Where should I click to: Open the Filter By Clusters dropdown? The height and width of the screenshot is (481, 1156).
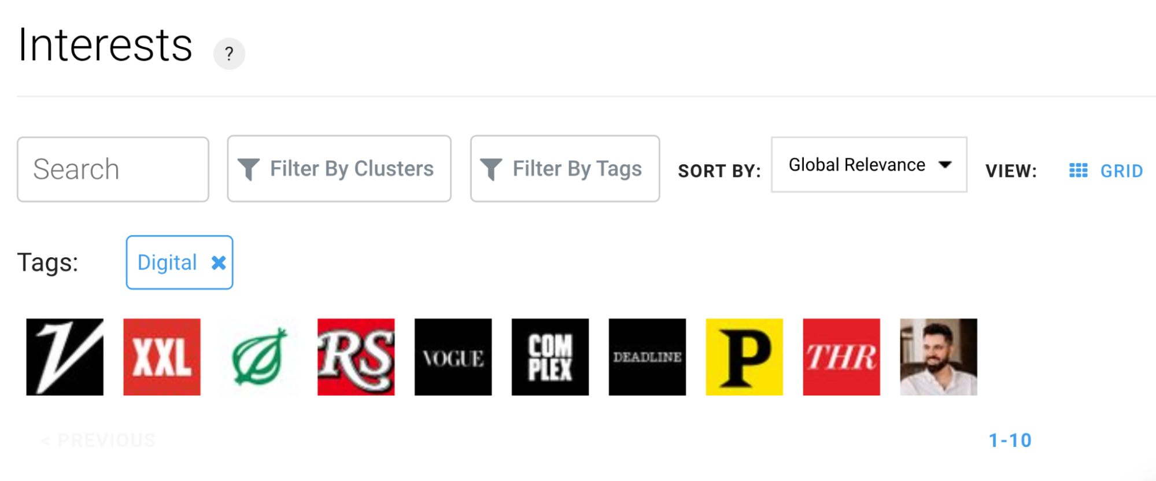(x=339, y=169)
